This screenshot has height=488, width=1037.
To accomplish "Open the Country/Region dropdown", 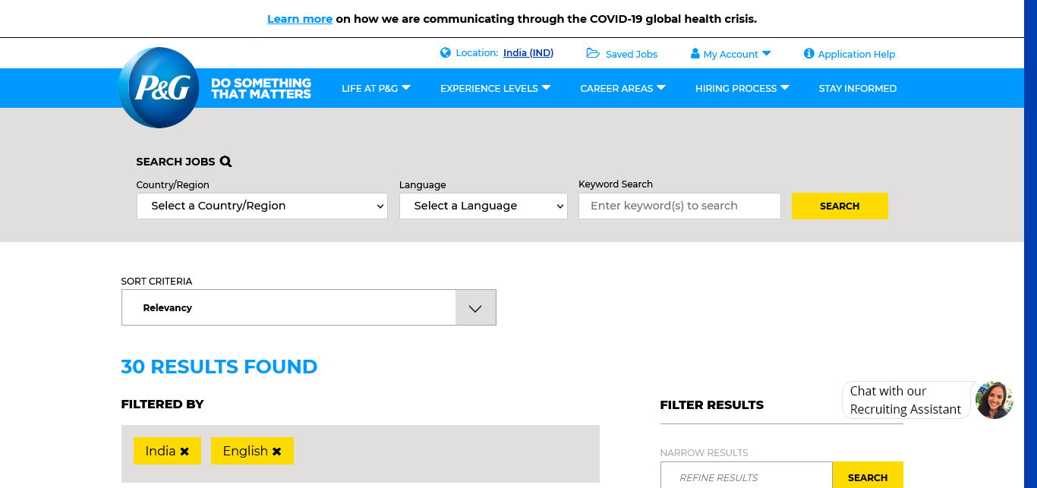I will click(262, 206).
